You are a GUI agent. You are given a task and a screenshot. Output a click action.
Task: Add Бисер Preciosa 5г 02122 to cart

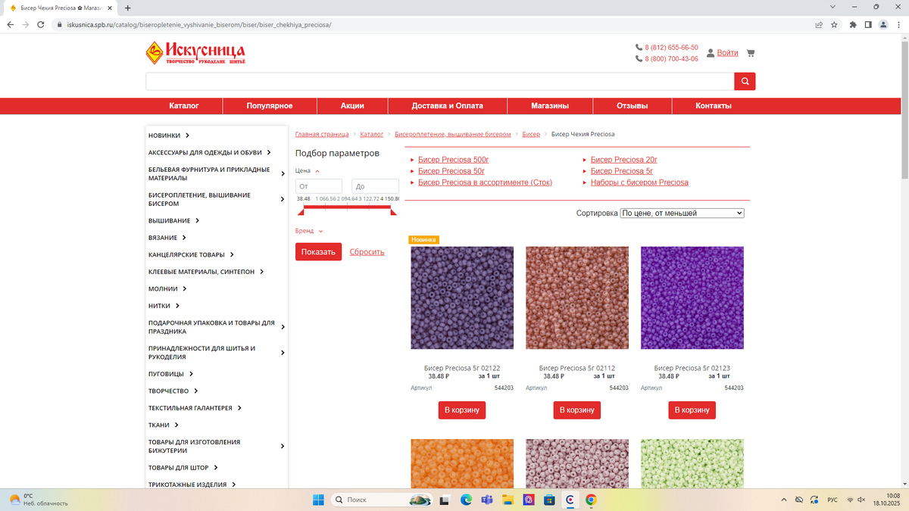pyautogui.click(x=461, y=410)
